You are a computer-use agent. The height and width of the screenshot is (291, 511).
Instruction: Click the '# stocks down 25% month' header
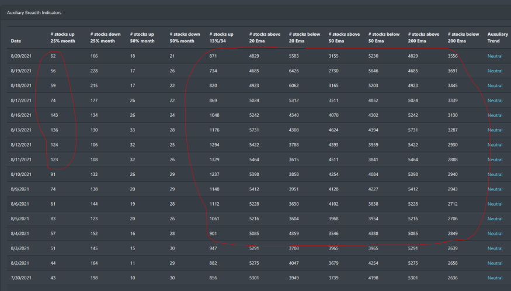pyautogui.click(x=105, y=37)
